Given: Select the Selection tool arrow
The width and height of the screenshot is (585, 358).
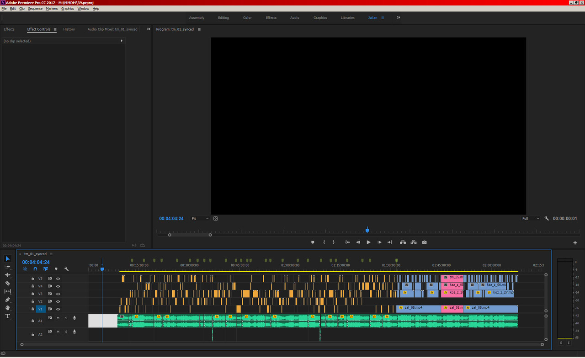Looking at the screenshot, I should (x=7, y=259).
